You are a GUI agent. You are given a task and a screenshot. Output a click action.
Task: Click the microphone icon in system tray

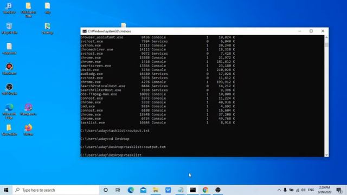(285, 190)
